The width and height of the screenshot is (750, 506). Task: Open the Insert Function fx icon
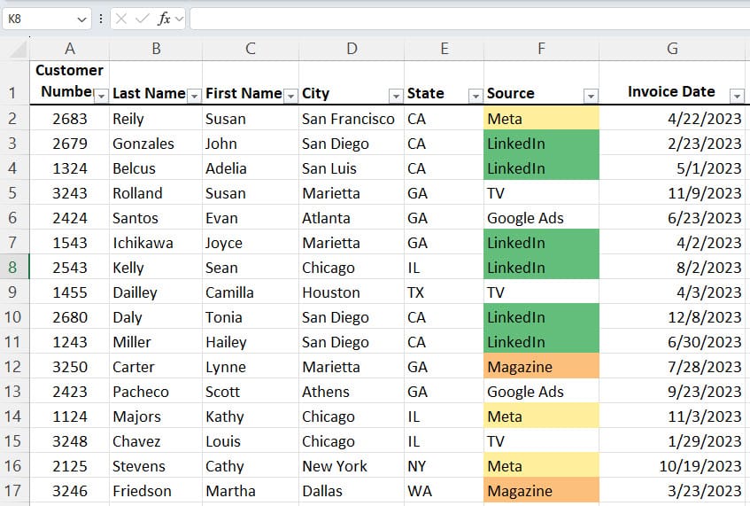(164, 19)
